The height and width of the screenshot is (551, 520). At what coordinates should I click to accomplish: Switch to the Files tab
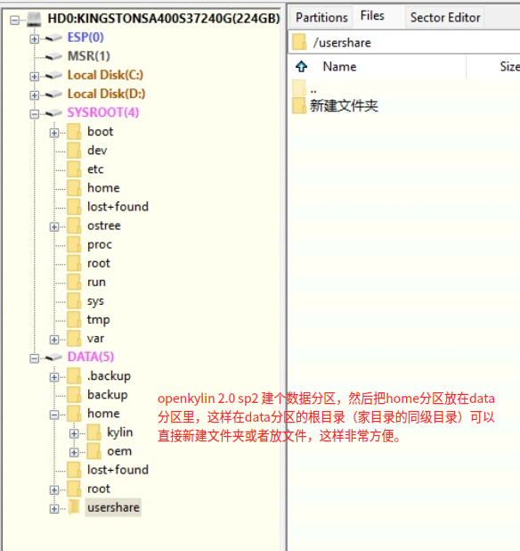click(x=372, y=16)
